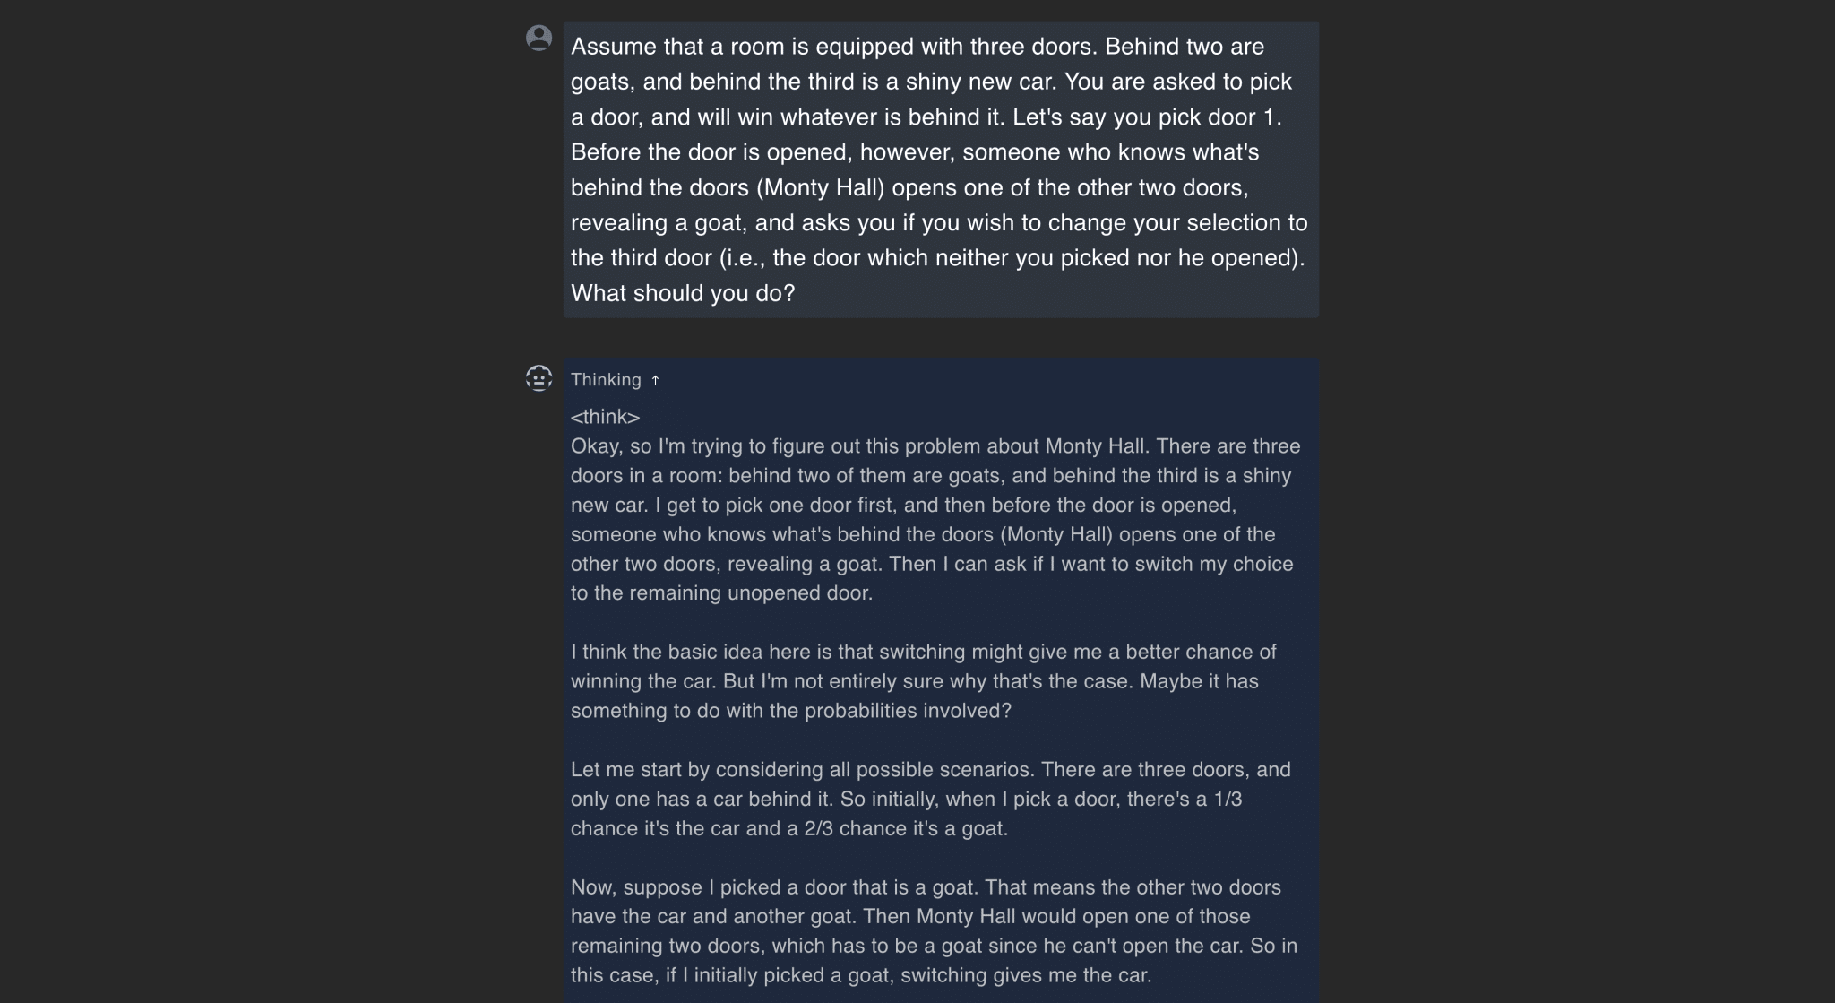Click paragraph starting 'Let me start by considering'
The height and width of the screenshot is (1003, 1835).
[x=930, y=799]
